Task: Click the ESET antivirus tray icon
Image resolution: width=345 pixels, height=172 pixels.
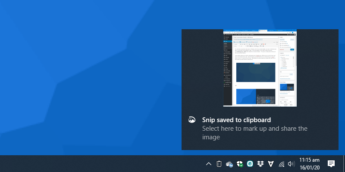Action: click(250, 164)
